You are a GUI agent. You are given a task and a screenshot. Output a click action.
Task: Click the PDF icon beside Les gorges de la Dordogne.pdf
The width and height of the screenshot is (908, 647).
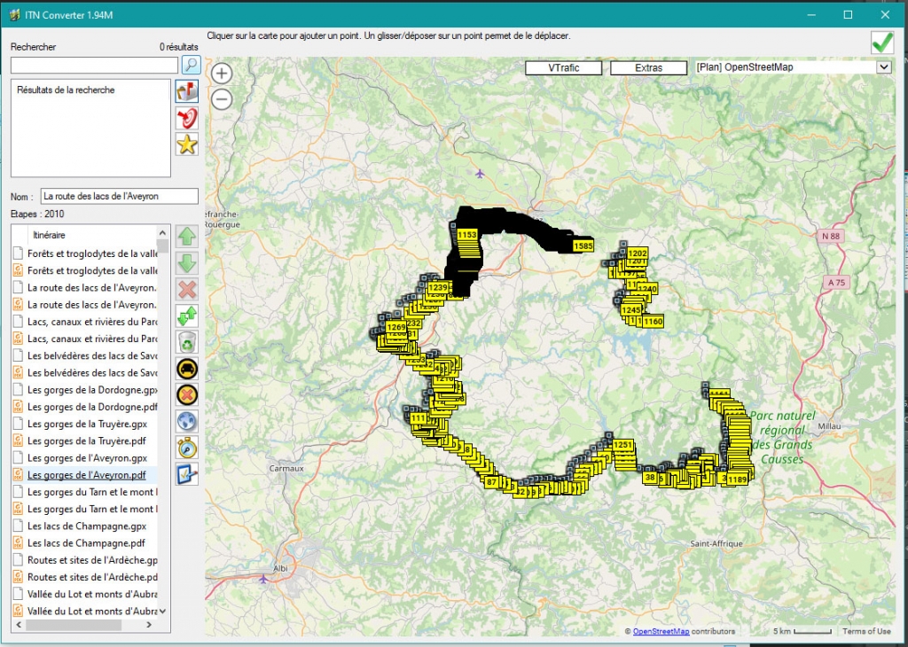pos(18,407)
